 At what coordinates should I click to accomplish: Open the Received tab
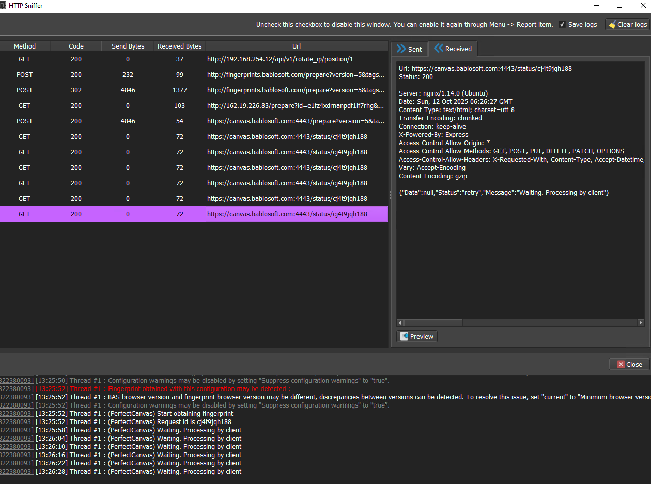453,49
